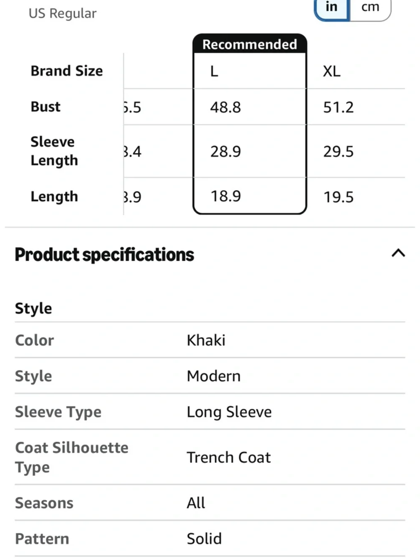Click the Seasons row showing All
The height and width of the screenshot is (560, 420).
210,503
